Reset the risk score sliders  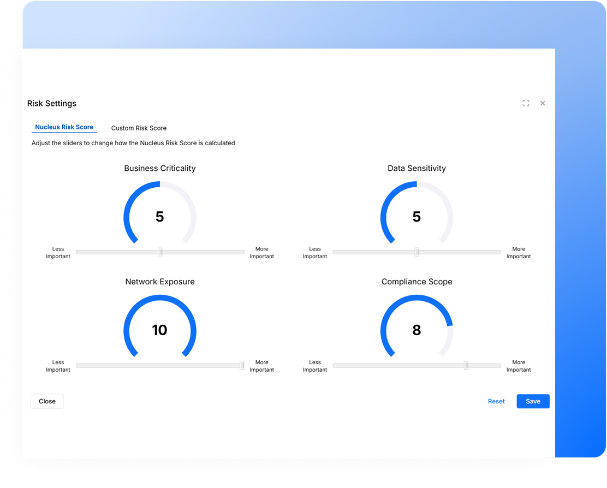click(x=496, y=401)
